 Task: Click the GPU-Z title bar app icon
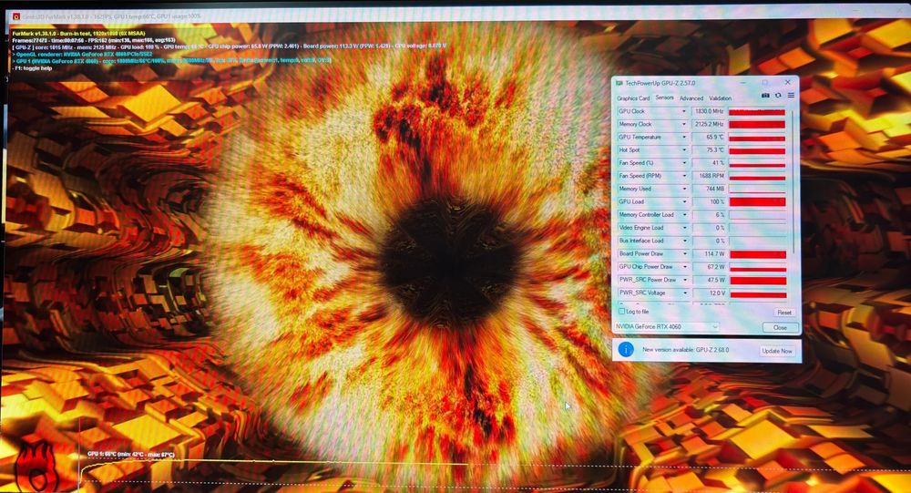point(619,83)
